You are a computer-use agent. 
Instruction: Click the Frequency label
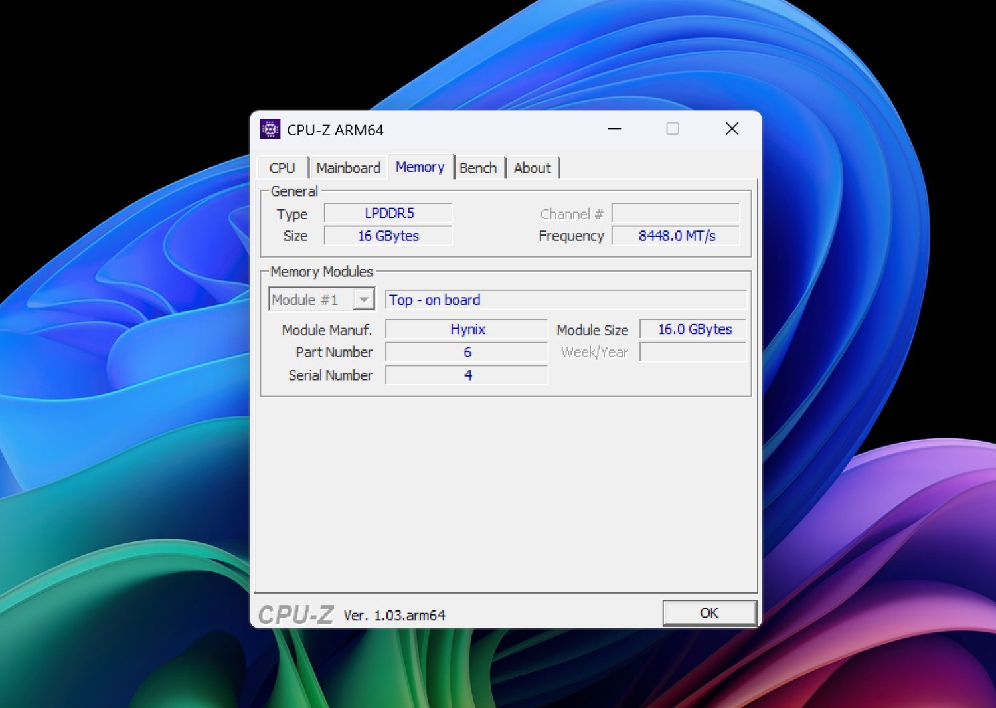click(571, 236)
